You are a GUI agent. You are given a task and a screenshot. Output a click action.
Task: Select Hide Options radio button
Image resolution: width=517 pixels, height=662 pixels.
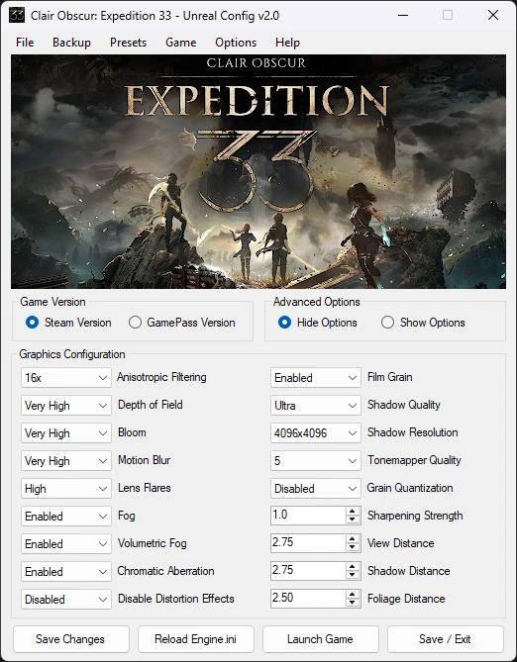284,323
